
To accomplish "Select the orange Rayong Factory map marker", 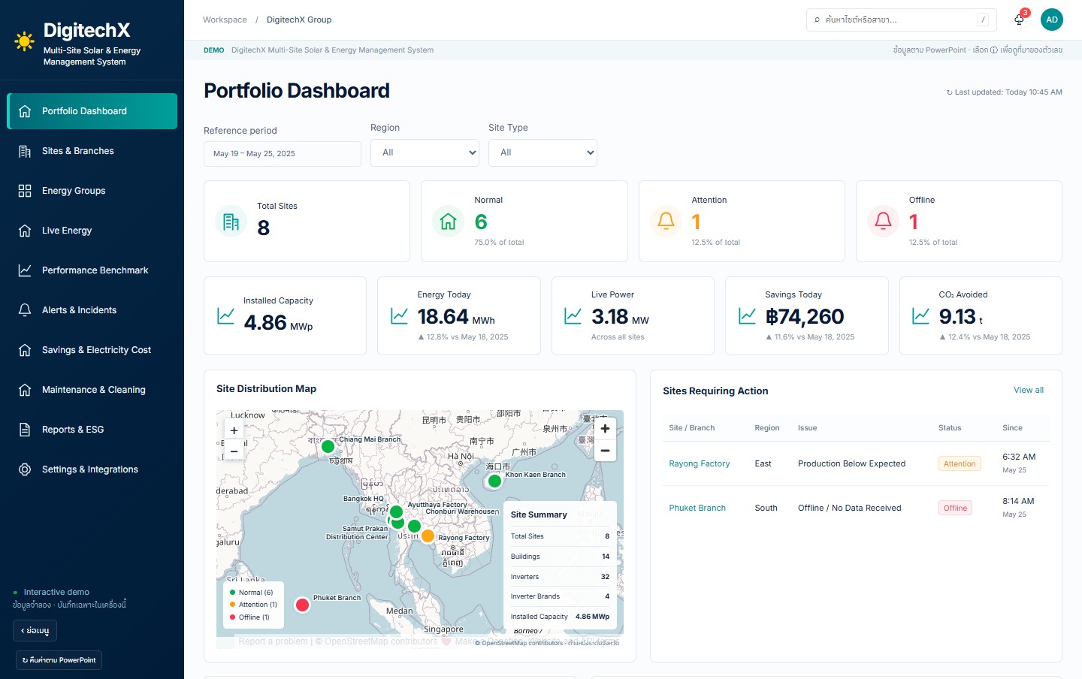I will [x=428, y=536].
